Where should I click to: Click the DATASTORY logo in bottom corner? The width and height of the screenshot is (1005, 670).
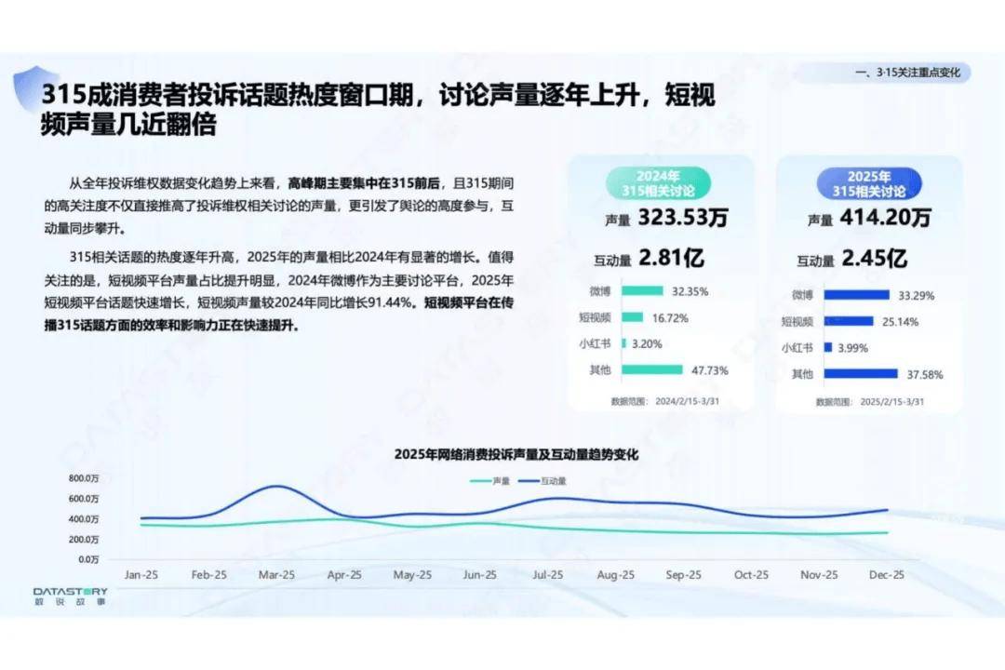click(70, 596)
